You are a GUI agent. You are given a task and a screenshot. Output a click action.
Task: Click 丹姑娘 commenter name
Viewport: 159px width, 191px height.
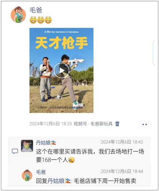point(43,142)
